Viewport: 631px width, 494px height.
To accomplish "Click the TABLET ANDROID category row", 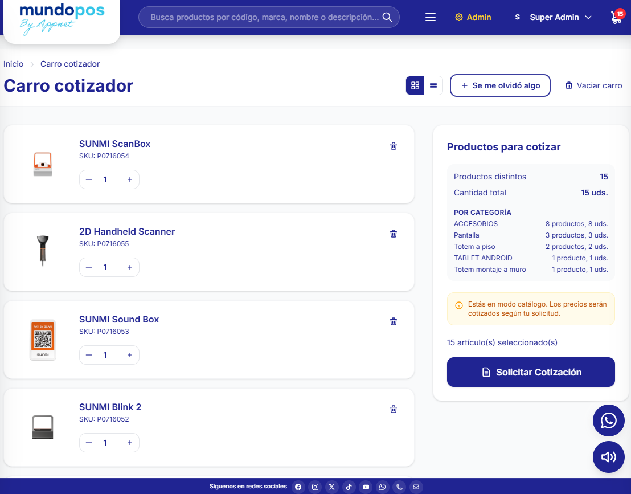I will pos(531,258).
